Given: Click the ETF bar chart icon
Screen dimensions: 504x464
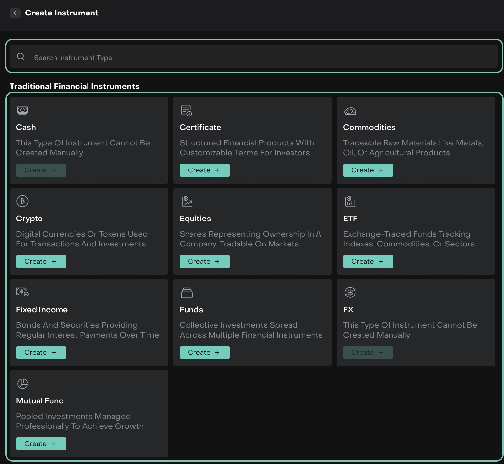Looking at the screenshot, I should 350,201.
